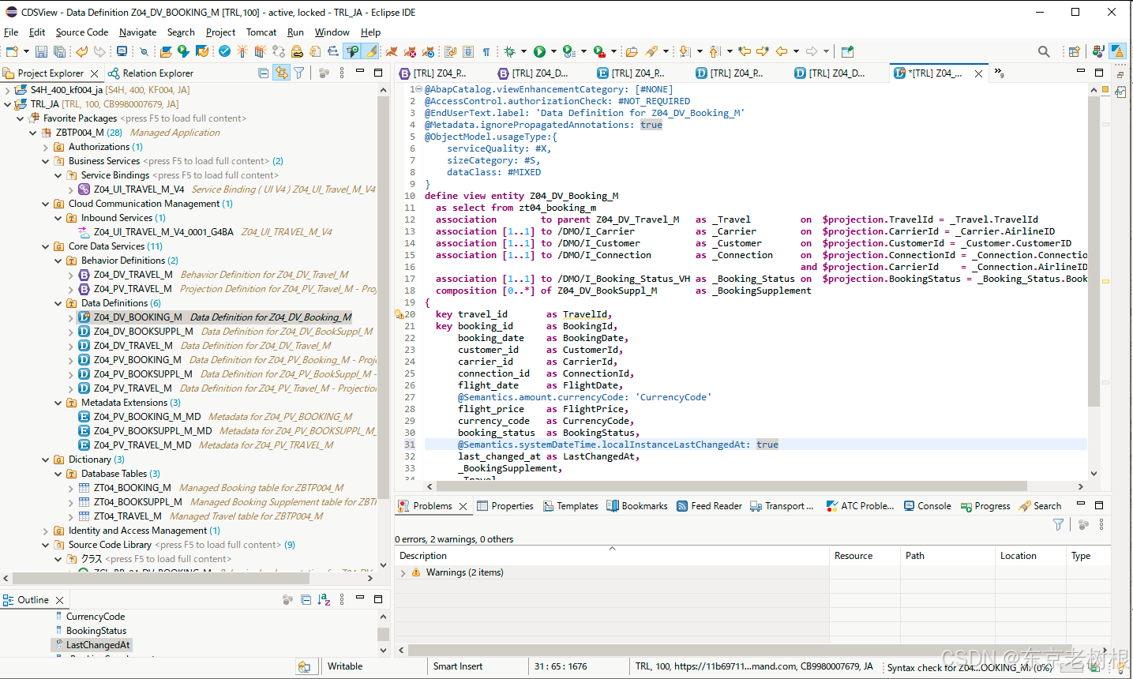Open Z04_DV_TRAVEL_M data definition in tree
Viewport: 1133px width, 679px height.
point(133,346)
